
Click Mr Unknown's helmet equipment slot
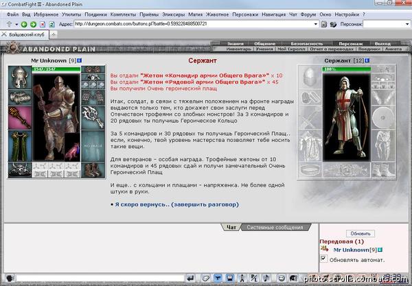[x=20, y=78]
